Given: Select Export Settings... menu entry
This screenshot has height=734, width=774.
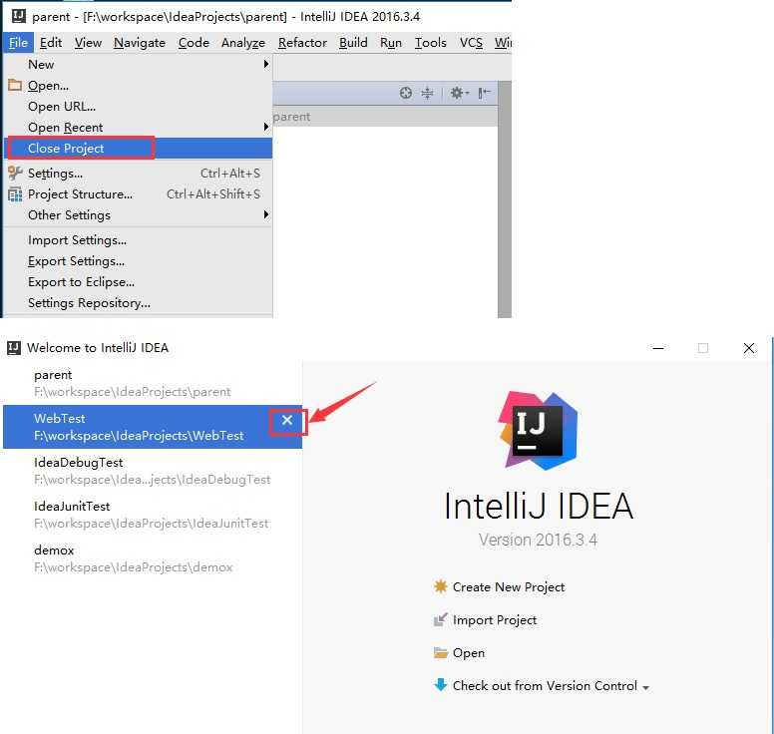Looking at the screenshot, I should point(139,261).
